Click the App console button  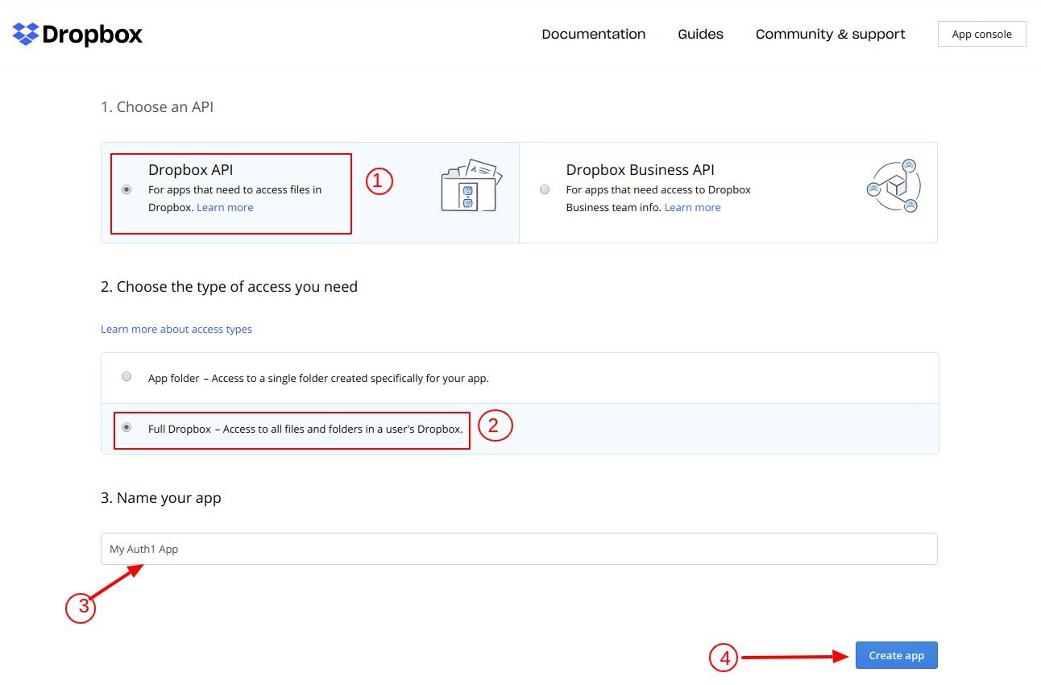981,34
